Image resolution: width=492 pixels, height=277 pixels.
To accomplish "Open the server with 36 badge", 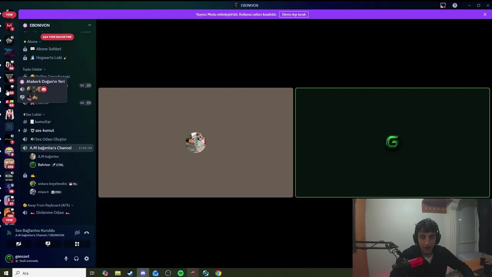I will tap(9, 65).
